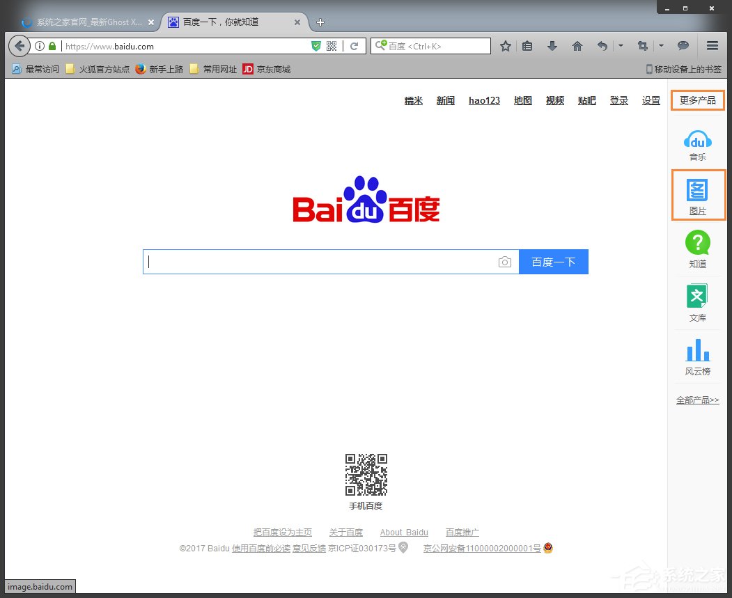The height and width of the screenshot is (598, 732).
Task: Open 京东商城 bookmark with JD icon
Action: click(x=266, y=69)
